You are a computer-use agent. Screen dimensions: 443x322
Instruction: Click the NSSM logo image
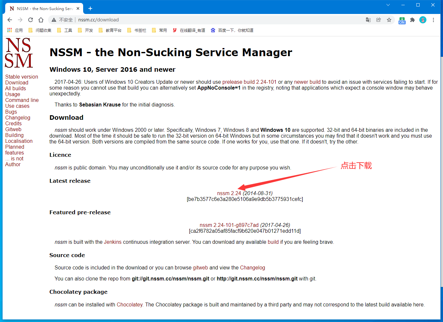(19, 52)
